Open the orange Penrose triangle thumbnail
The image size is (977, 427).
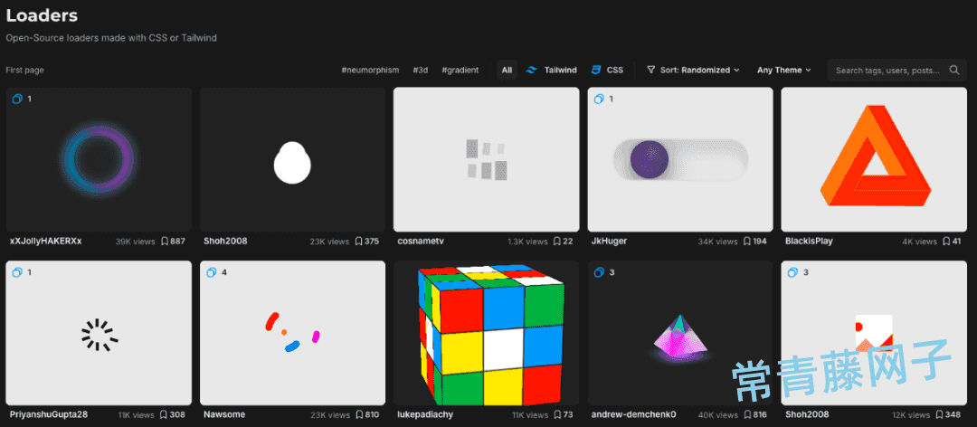click(874, 159)
